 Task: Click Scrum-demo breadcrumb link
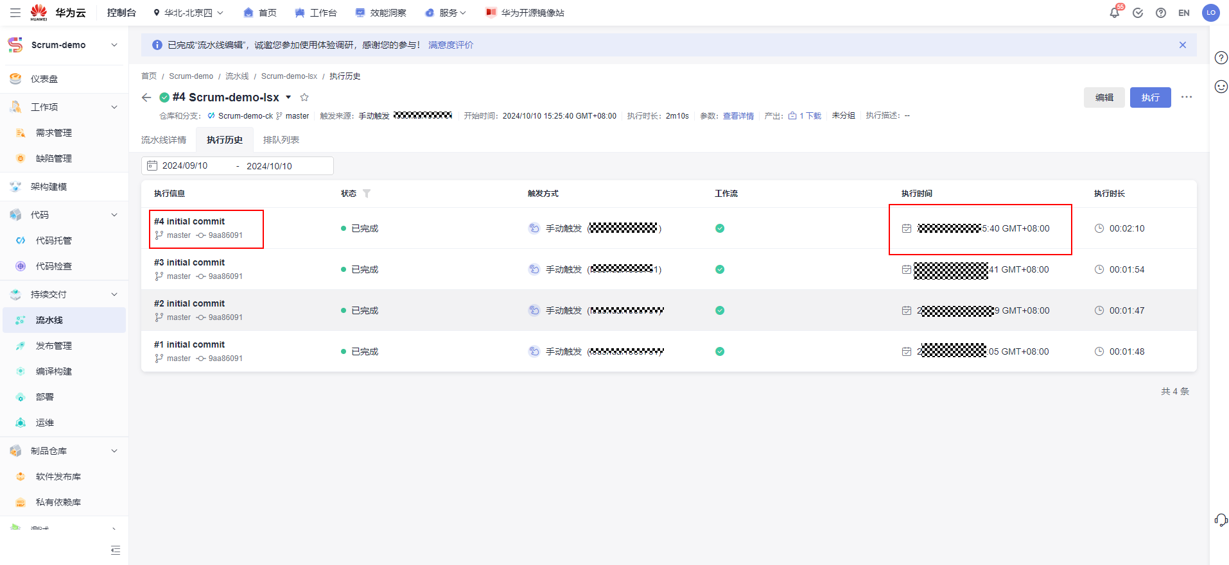coord(191,76)
